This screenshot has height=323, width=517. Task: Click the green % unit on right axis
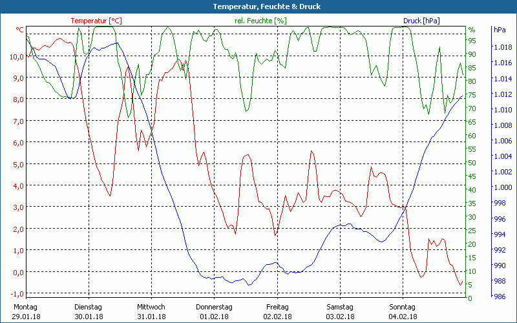click(472, 30)
